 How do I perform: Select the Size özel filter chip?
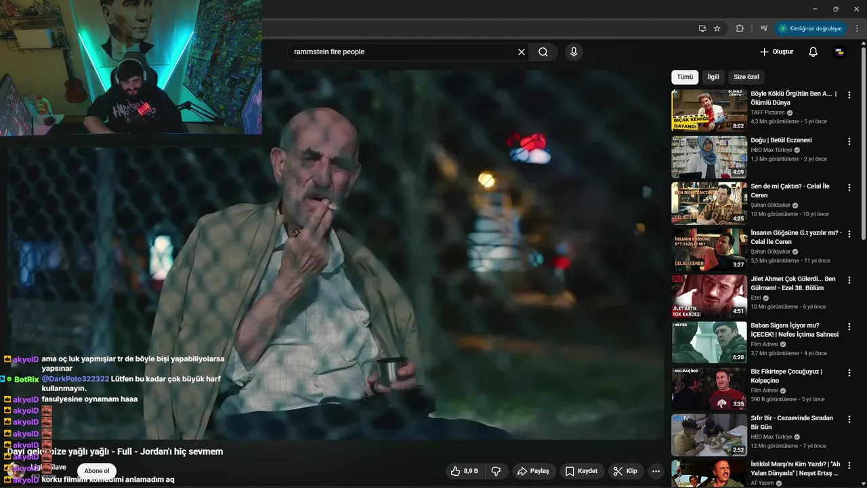coord(746,77)
